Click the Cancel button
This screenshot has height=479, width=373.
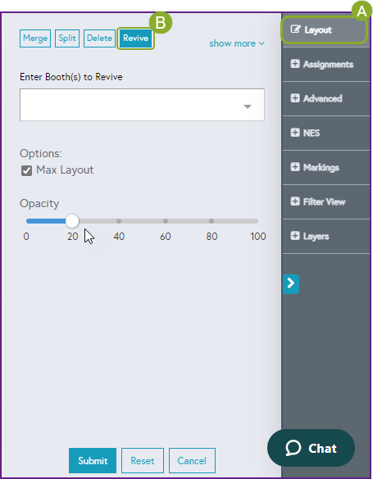coord(192,460)
